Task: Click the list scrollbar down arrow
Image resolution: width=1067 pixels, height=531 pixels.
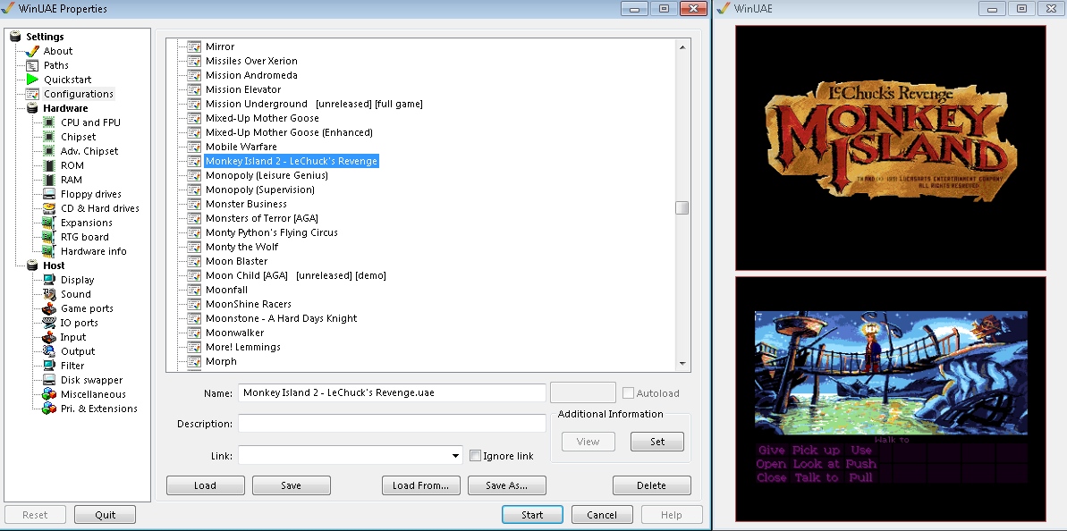Action: click(682, 364)
